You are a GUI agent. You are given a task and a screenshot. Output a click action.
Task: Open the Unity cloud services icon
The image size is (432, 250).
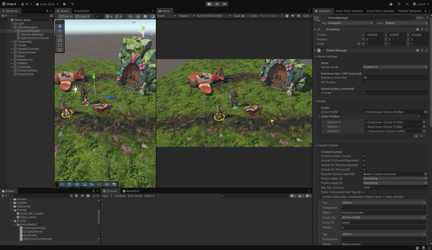coord(391,4)
